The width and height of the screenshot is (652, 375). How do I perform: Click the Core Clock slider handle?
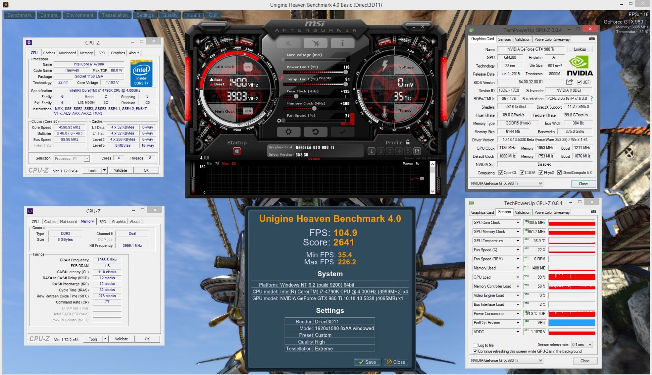tap(296, 96)
